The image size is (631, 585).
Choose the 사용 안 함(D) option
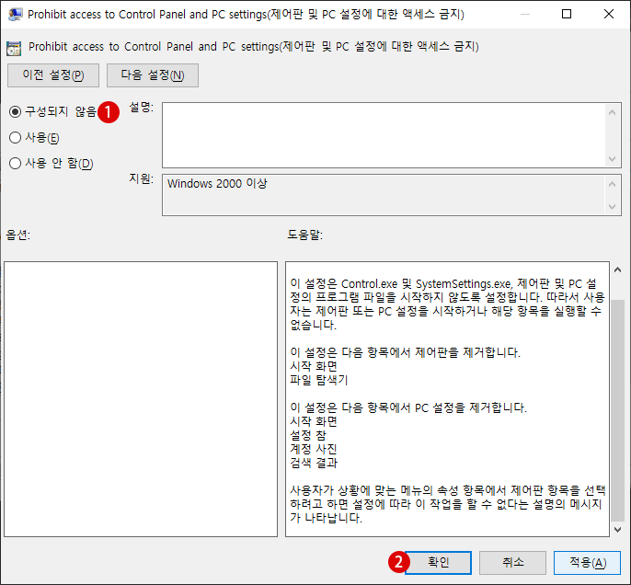(x=15, y=164)
